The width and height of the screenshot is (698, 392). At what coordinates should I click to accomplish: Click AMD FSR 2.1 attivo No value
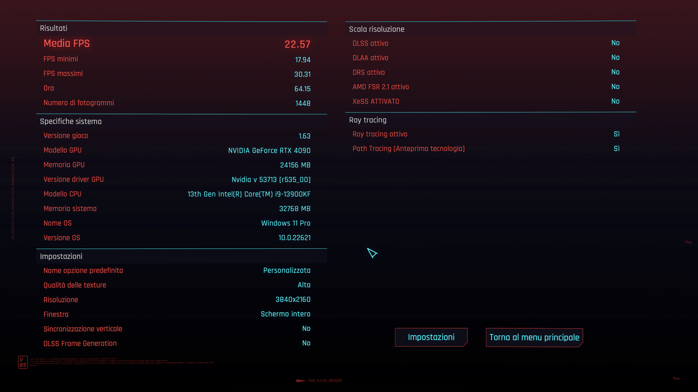pos(616,87)
